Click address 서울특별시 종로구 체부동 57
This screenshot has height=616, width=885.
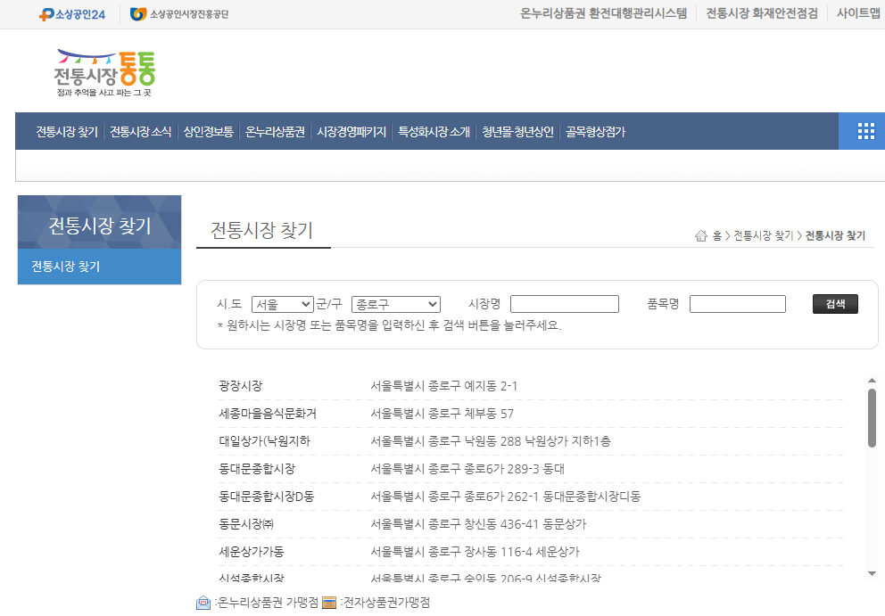pos(442,414)
